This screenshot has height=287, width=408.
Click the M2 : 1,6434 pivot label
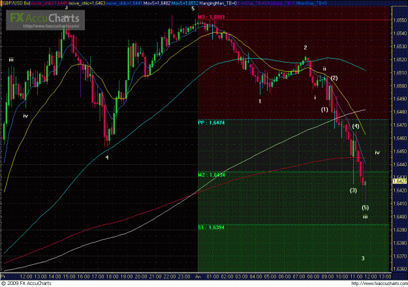212,175
